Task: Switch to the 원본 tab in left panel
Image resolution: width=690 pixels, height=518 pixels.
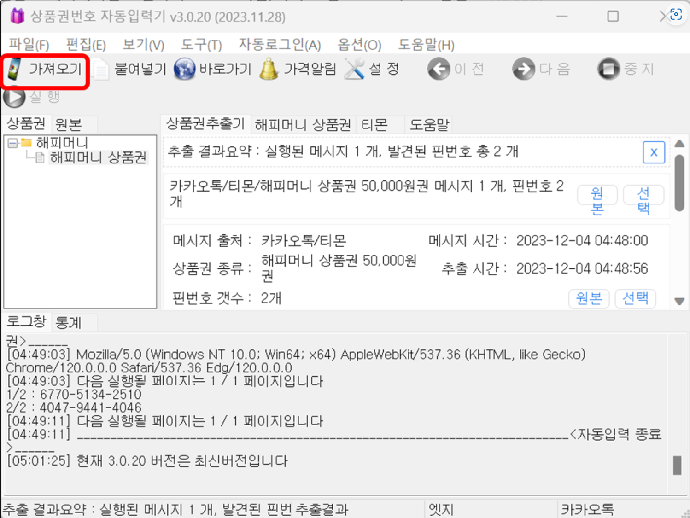Action: 69,124
